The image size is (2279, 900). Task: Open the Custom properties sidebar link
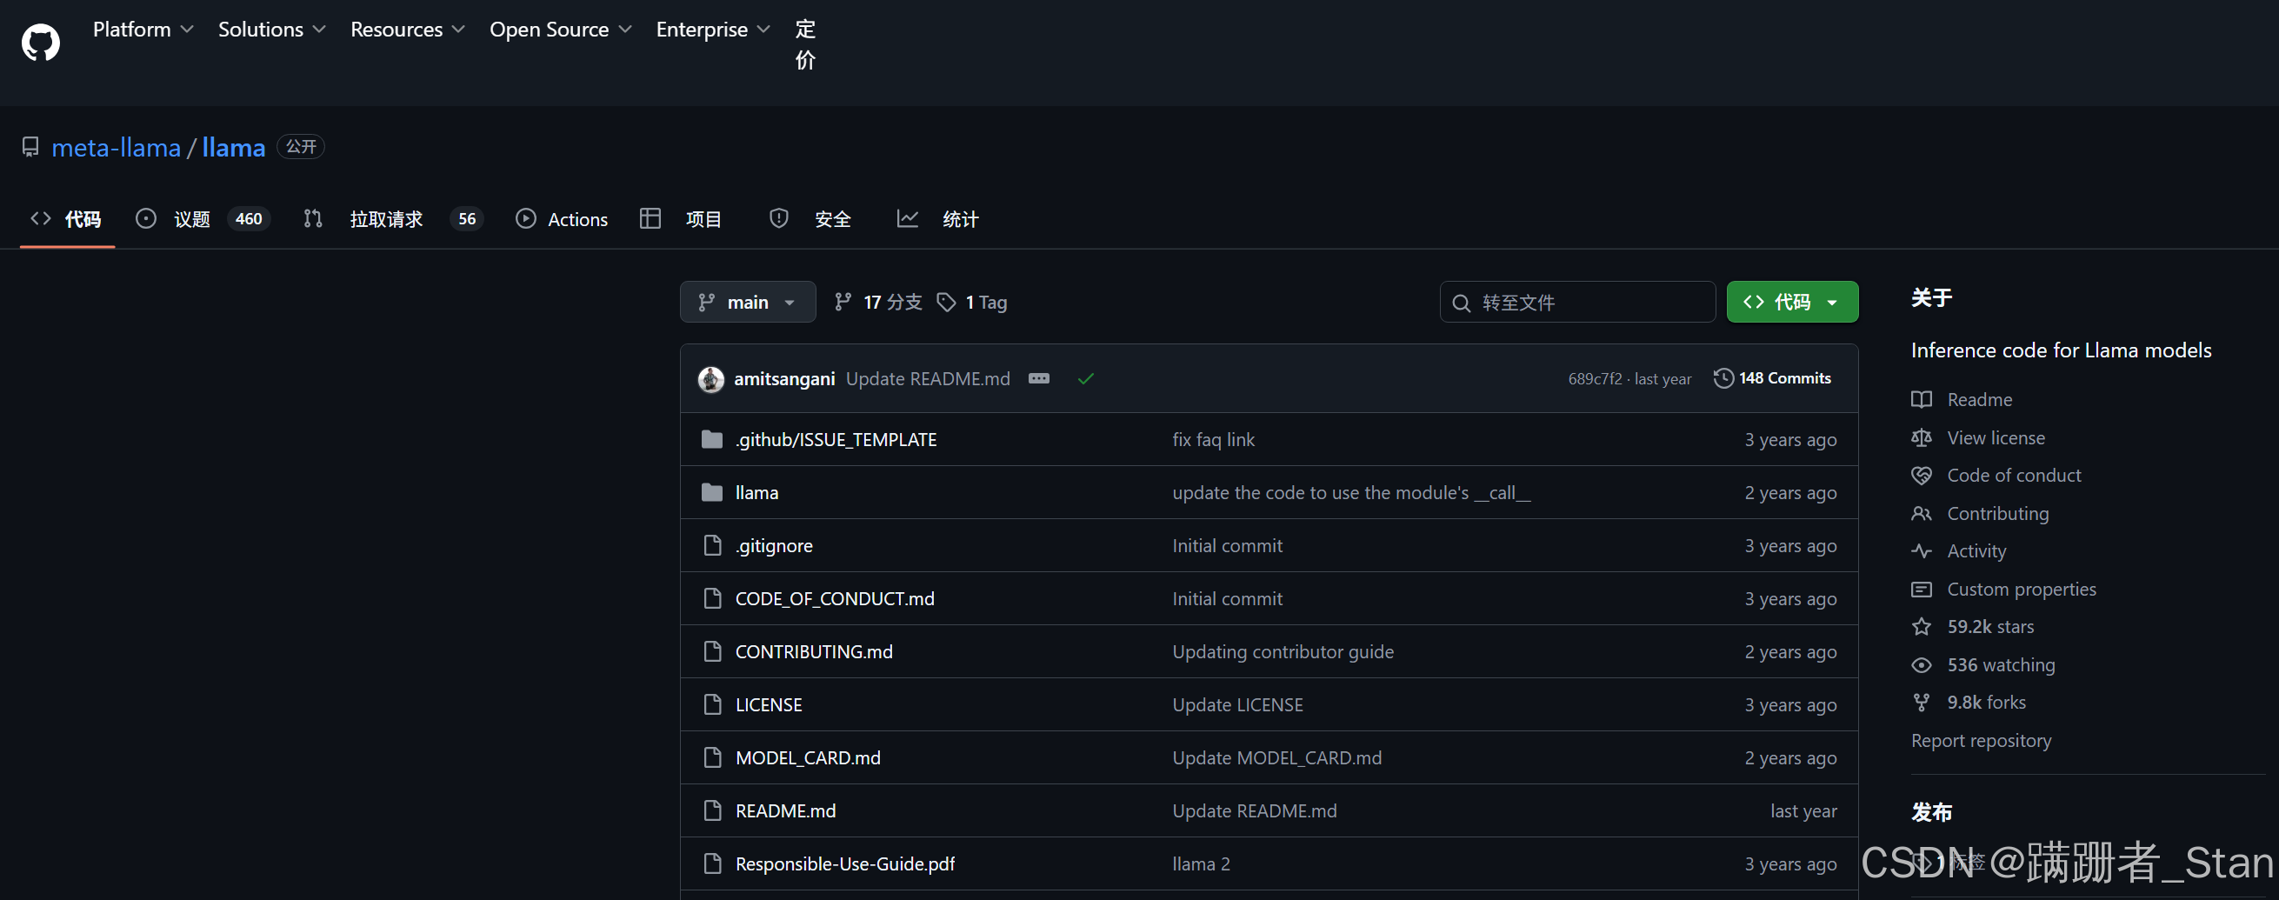tap(2003, 590)
